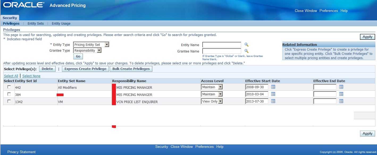Click the footer Help link
The height and width of the screenshot is (155, 377).
pos(220,147)
